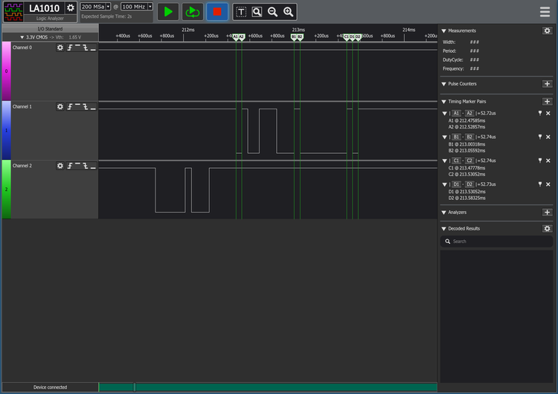Zoom in the waveform view
Viewport: 558px width, 394px height.
pos(288,12)
